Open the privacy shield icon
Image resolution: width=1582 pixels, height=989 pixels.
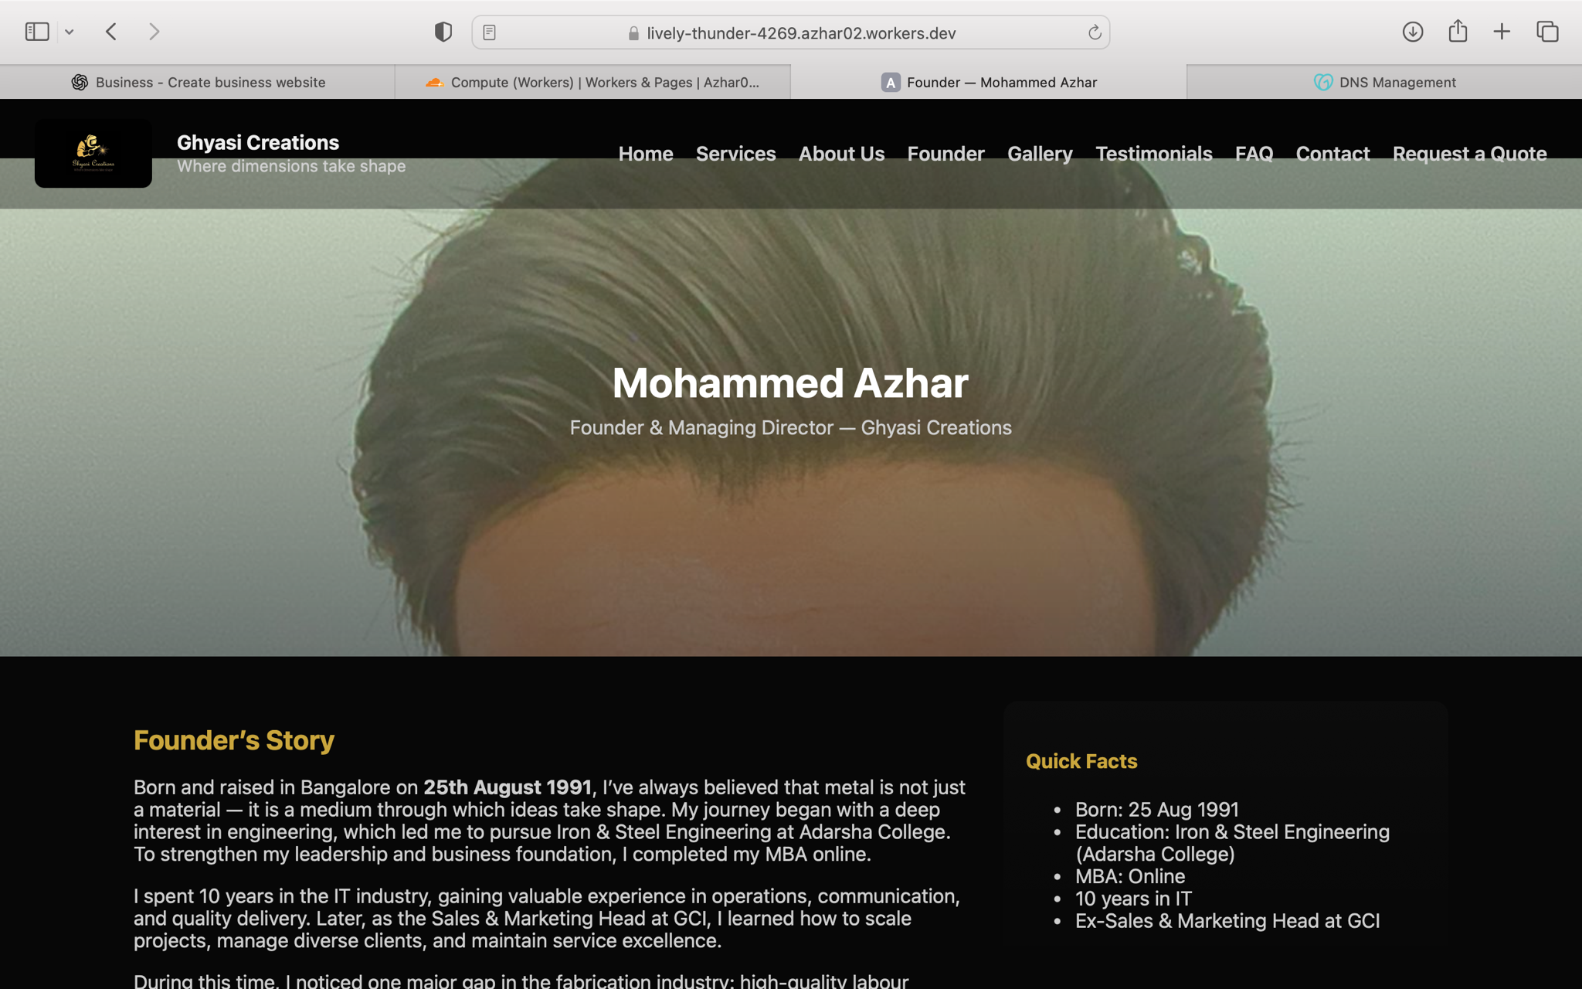(443, 32)
